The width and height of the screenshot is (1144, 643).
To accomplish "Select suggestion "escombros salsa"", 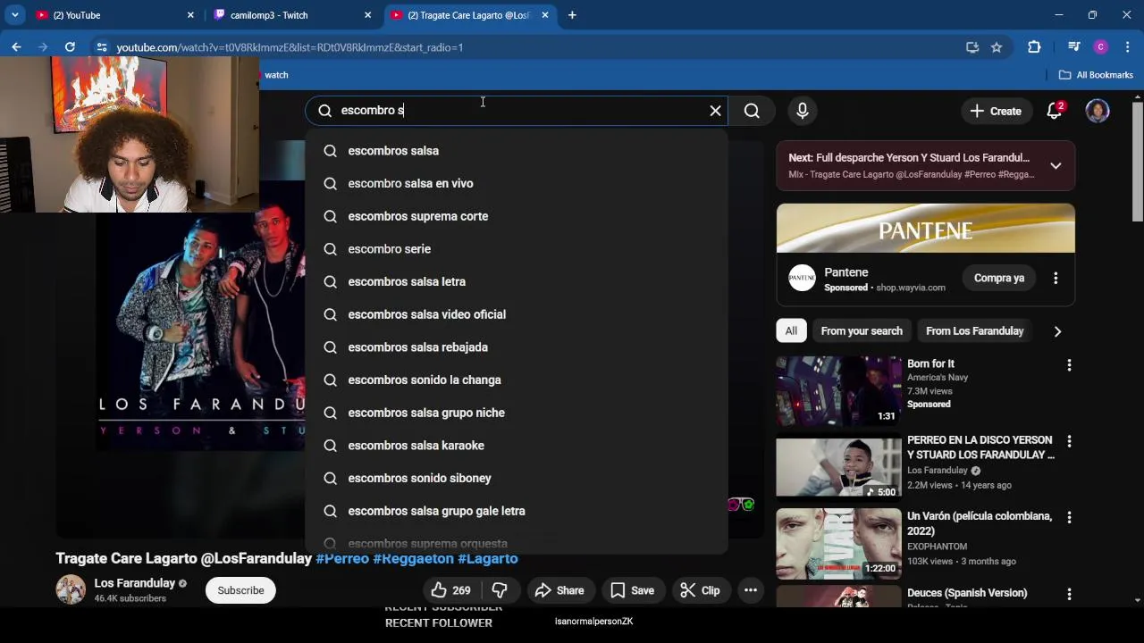I will coord(517,151).
